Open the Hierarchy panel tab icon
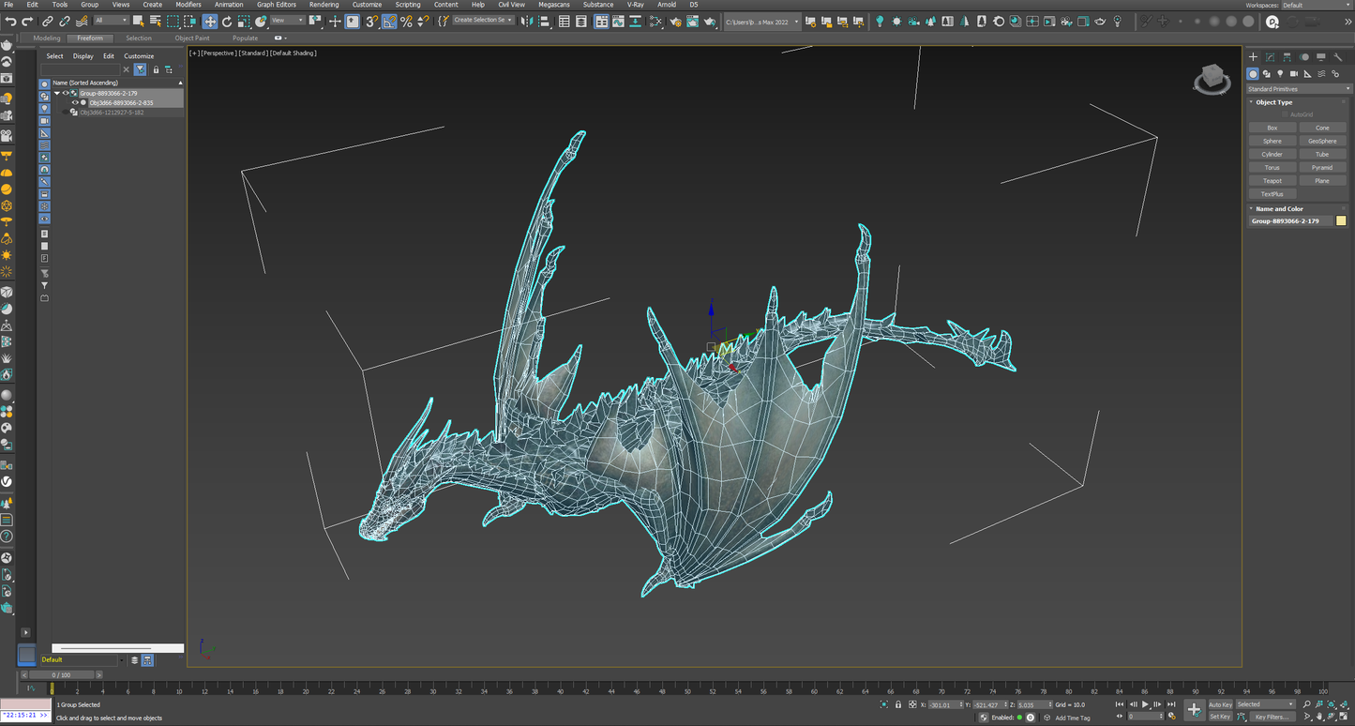This screenshot has width=1355, height=726. [1287, 57]
